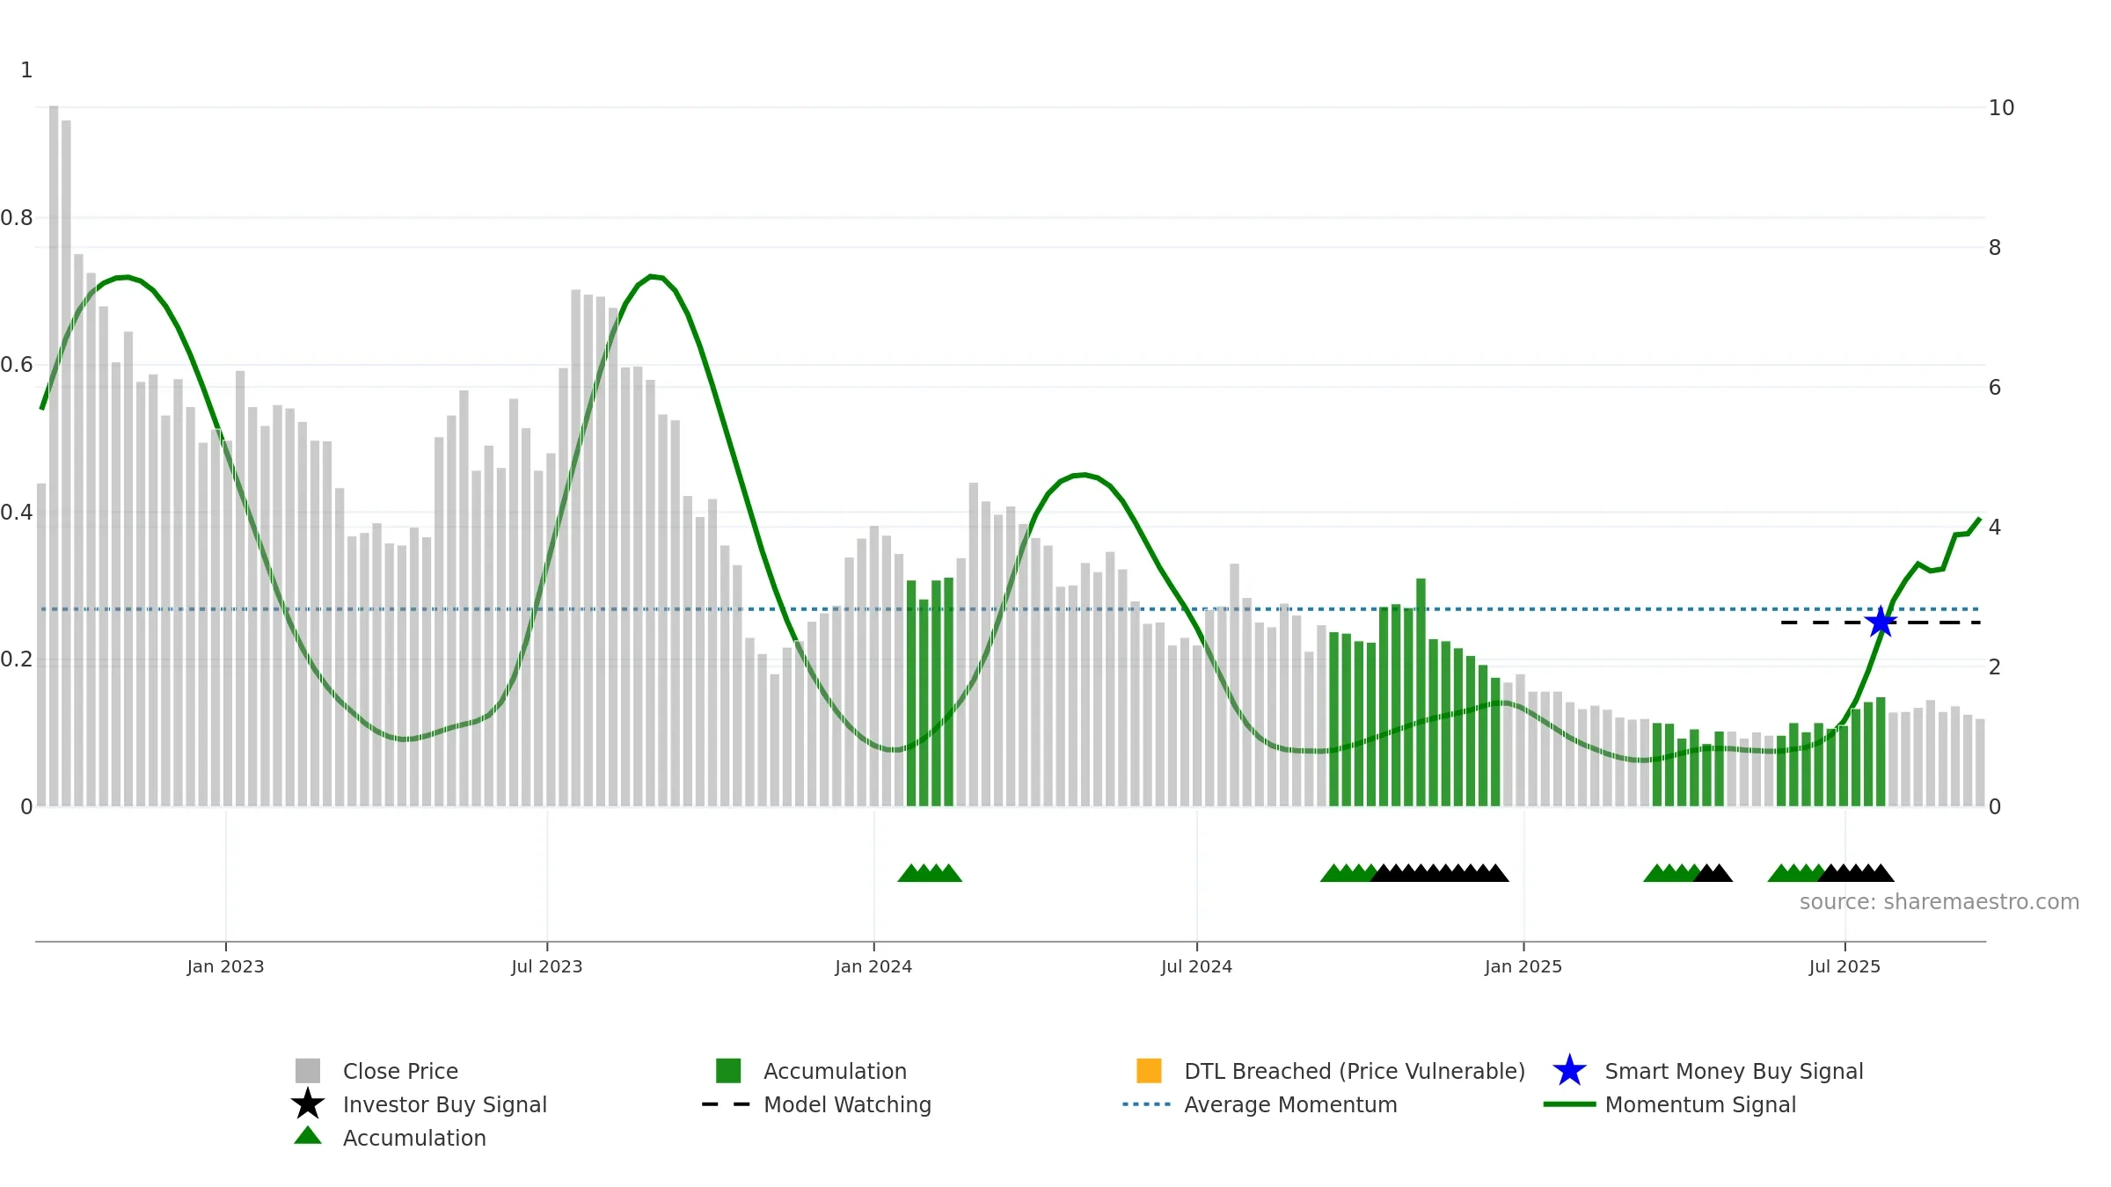Image resolution: width=2111 pixels, height=1187 pixels.
Task: Click the black Investor Buy Signal star legend icon
Action: [308, 1103]
